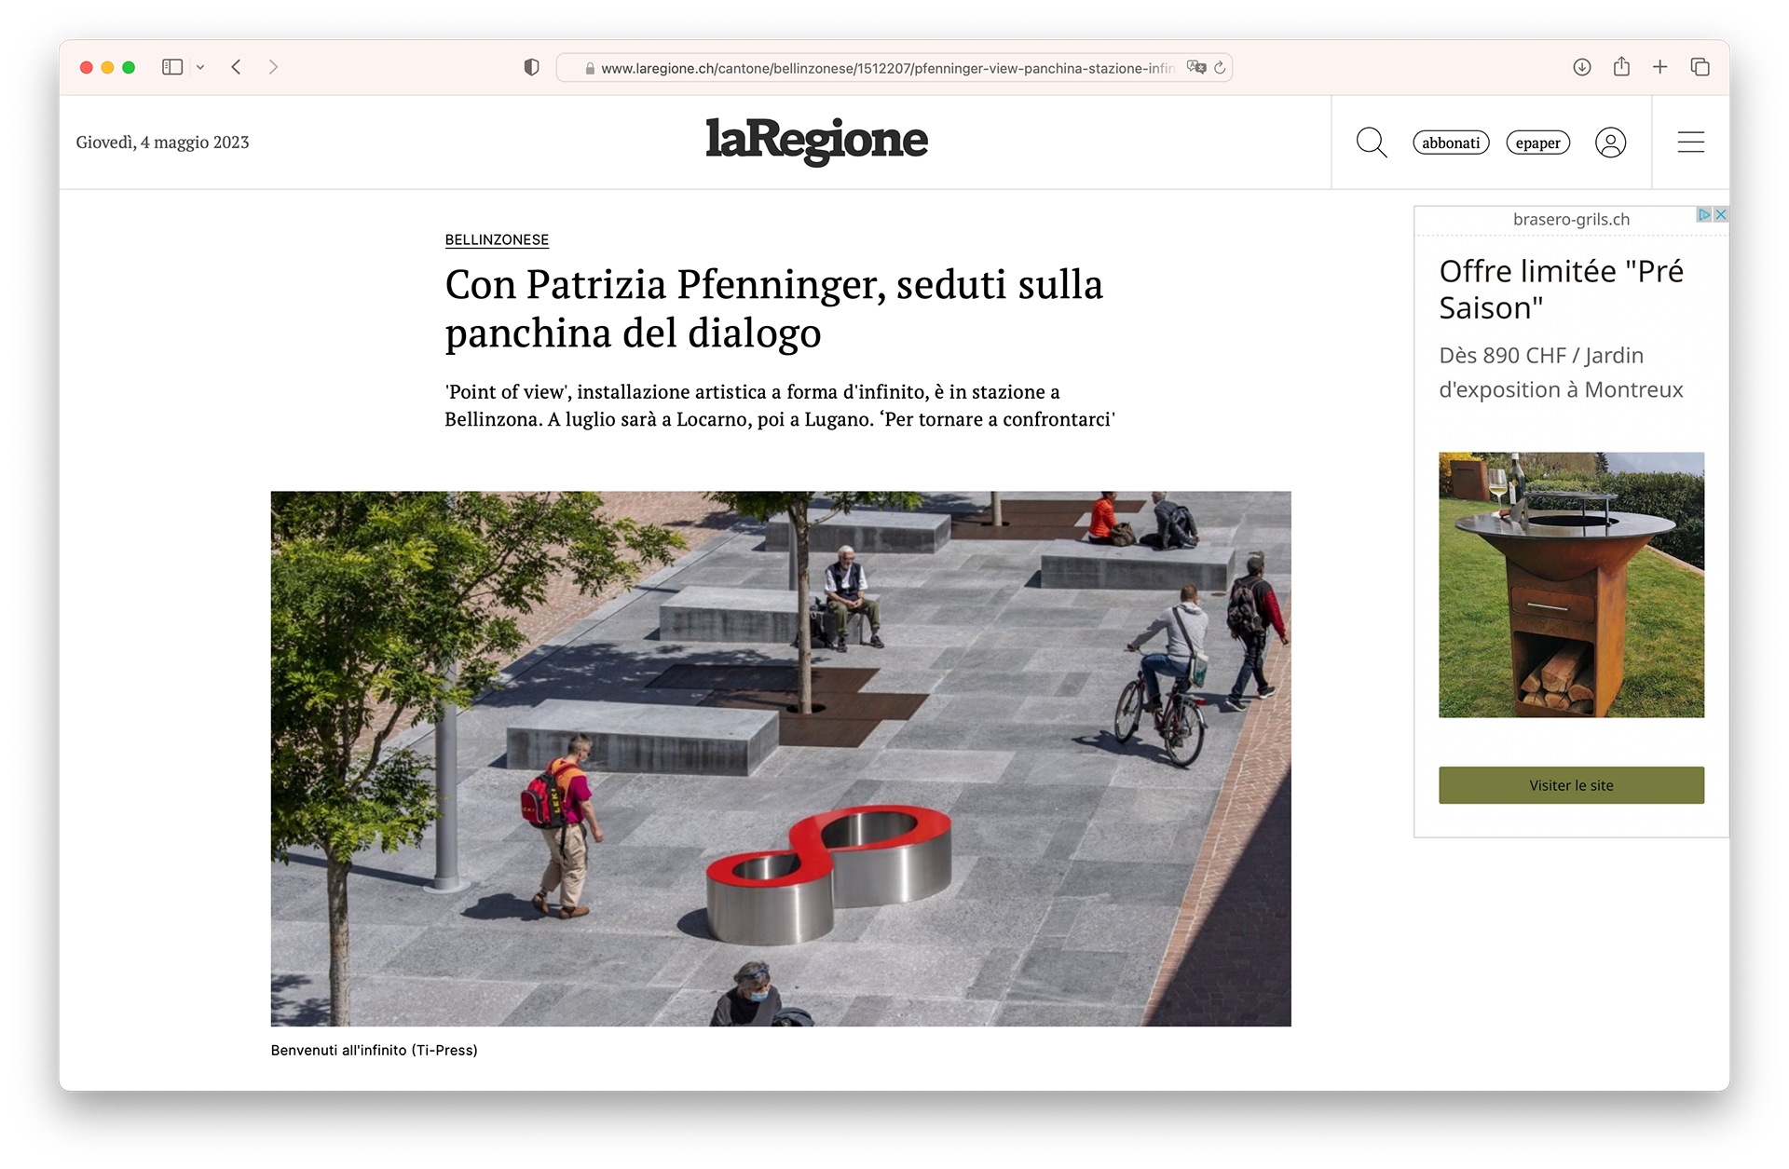Viewport: 1789px width, 1169px height.
Task: Close the Safari window
Action: tap(87, 67)
